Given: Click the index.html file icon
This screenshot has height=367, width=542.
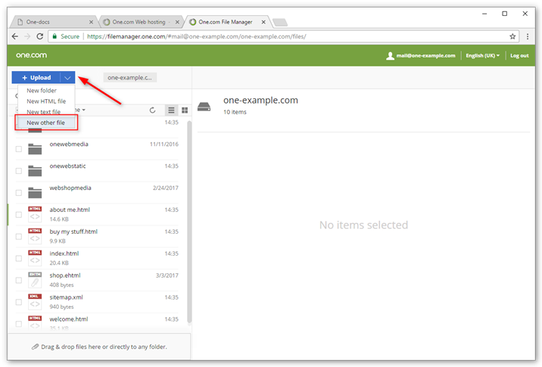Looking at the screenshot, I should (35, 258).
